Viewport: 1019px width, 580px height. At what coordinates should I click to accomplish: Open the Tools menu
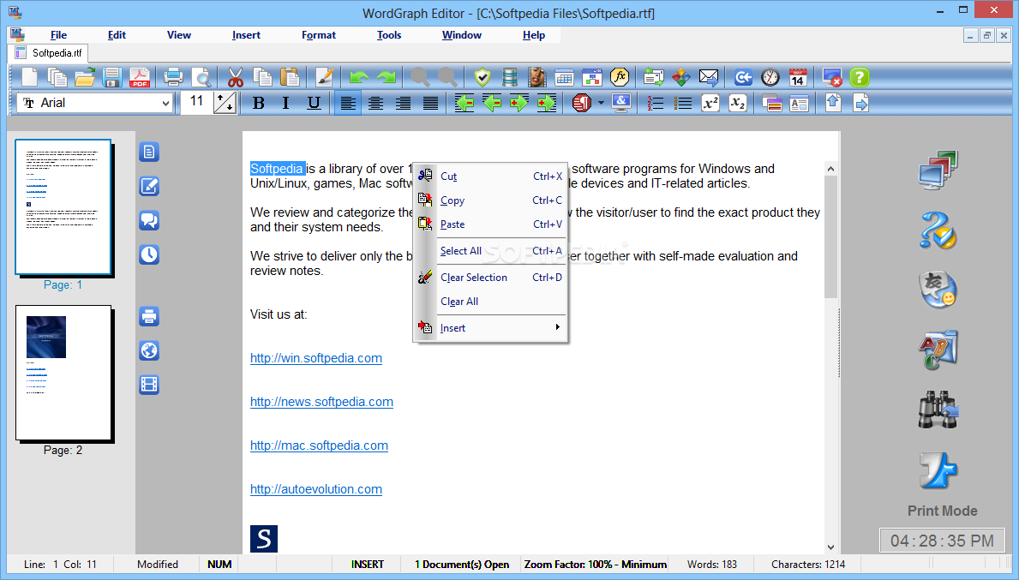[x=388, y=35]
